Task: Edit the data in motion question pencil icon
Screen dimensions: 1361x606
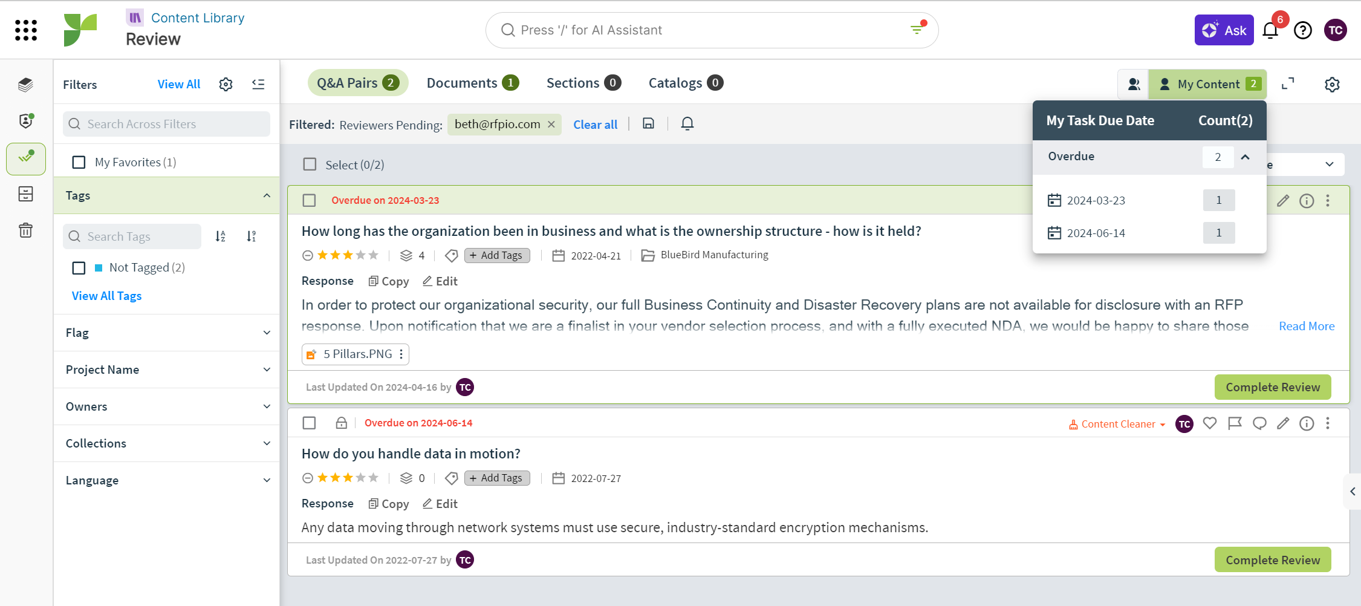Action: pyautogui.click(x=1283, y=423)
